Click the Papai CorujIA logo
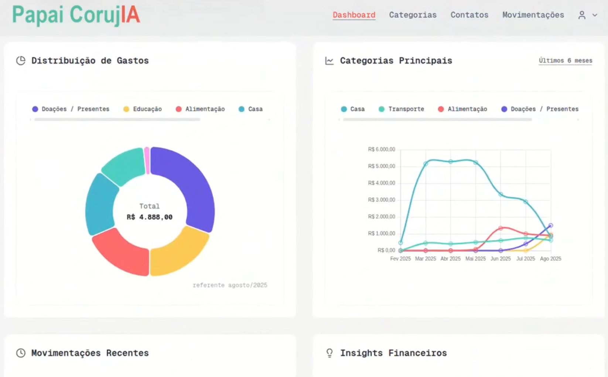 76,15
